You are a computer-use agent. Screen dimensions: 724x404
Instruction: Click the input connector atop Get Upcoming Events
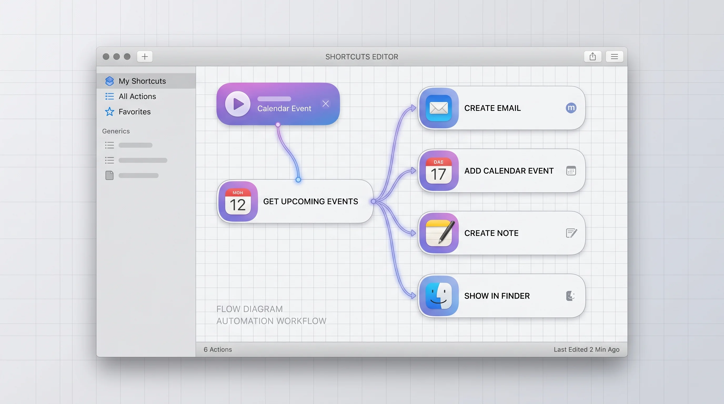pos(298,180)
